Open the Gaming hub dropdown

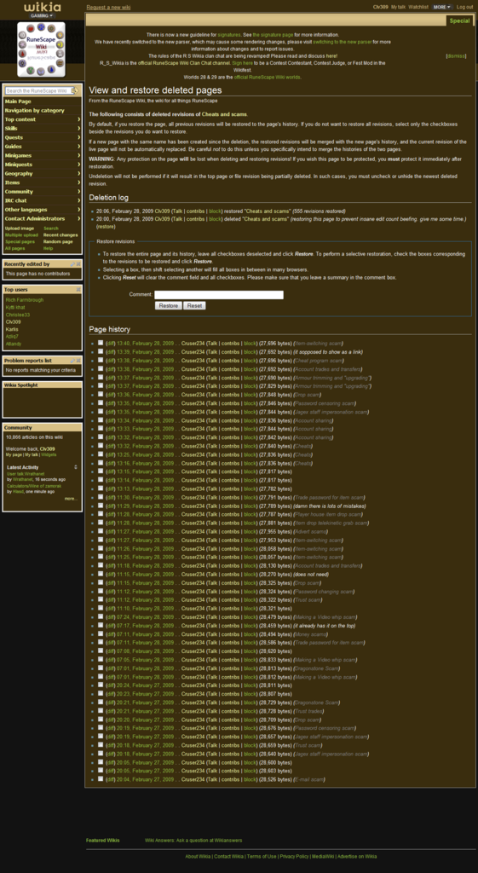pyautogui.click(x=42, y=15)
